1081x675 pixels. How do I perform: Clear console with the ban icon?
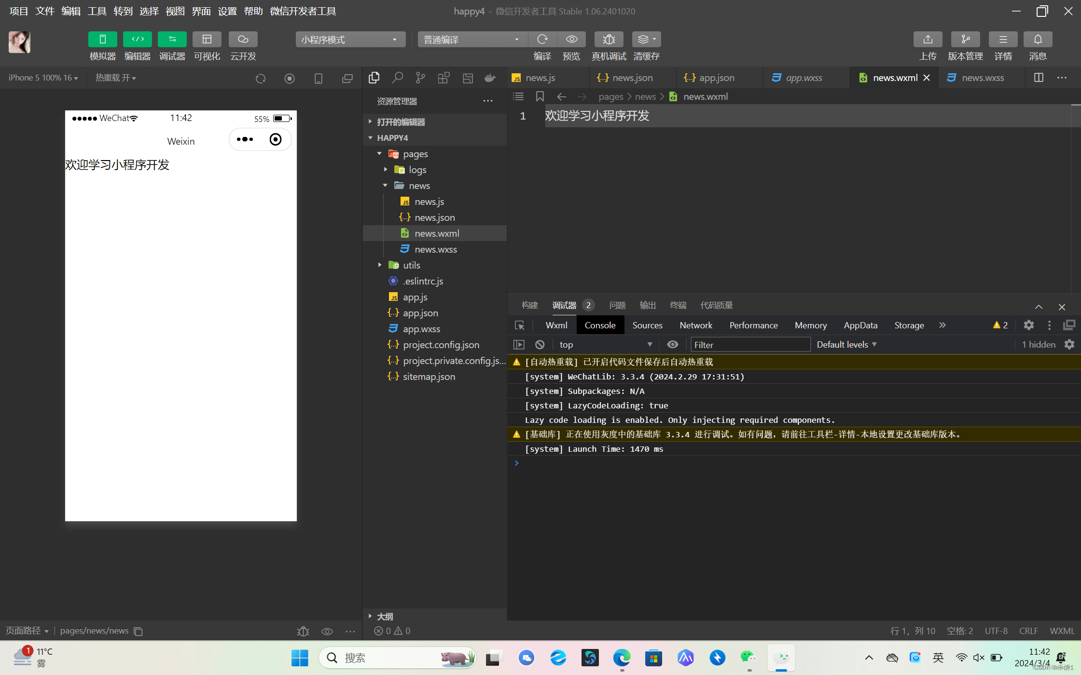[x=540, y=345]
